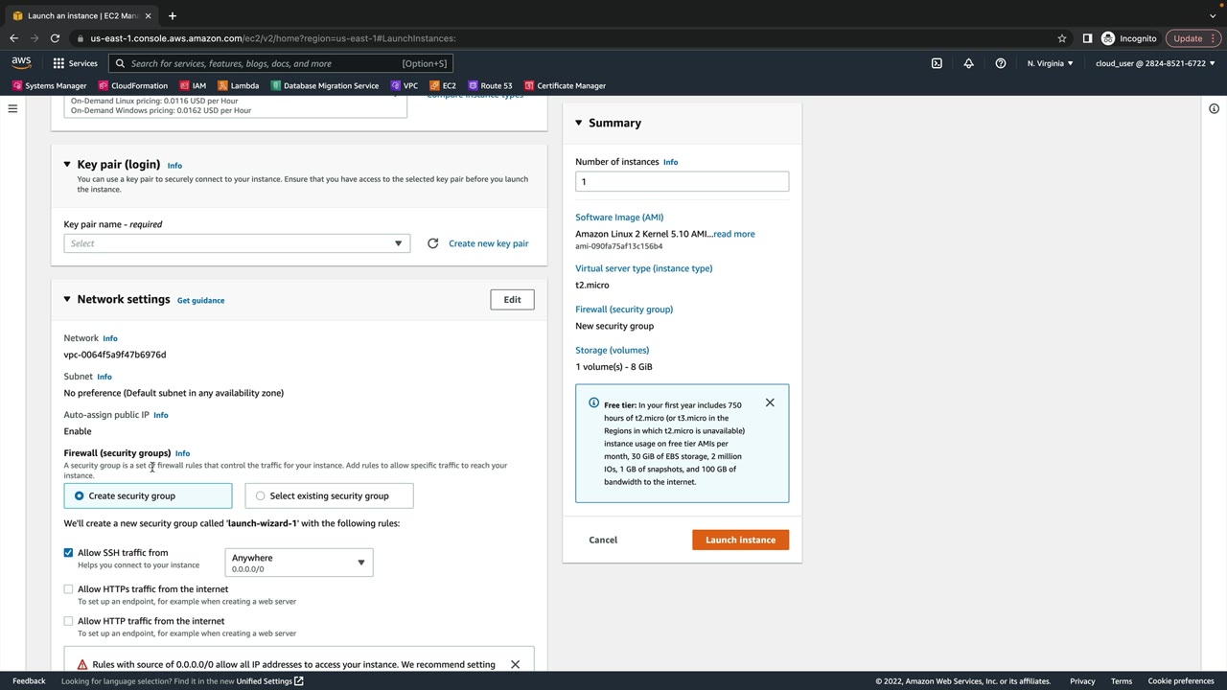Viewport: 1227px width, 690px height.
Task: Launch the CloudShell terminal icon
Action: [937, 63]
